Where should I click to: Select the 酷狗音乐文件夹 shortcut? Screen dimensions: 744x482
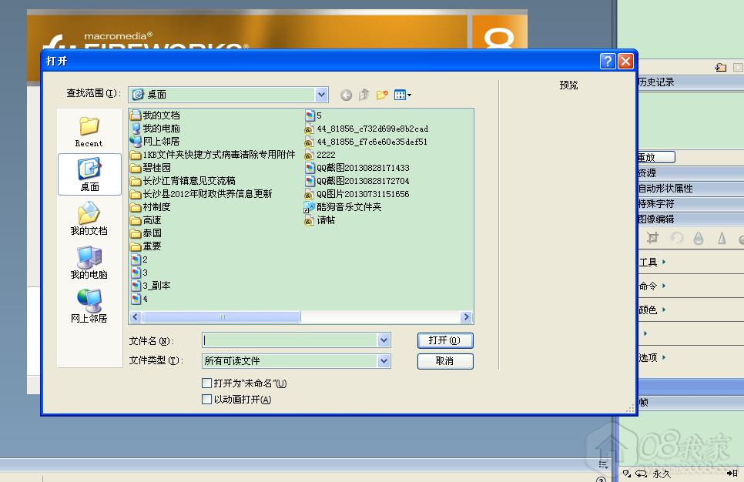348,207
